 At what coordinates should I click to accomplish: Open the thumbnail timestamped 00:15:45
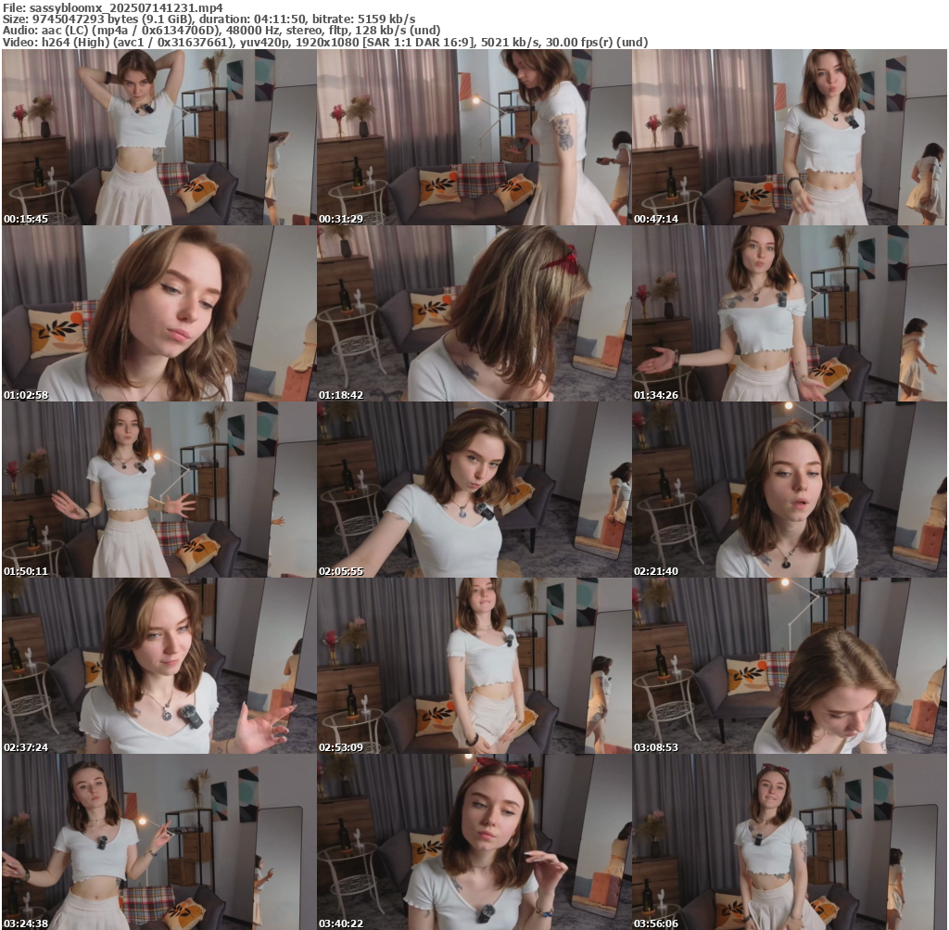[x=158, y=137]
